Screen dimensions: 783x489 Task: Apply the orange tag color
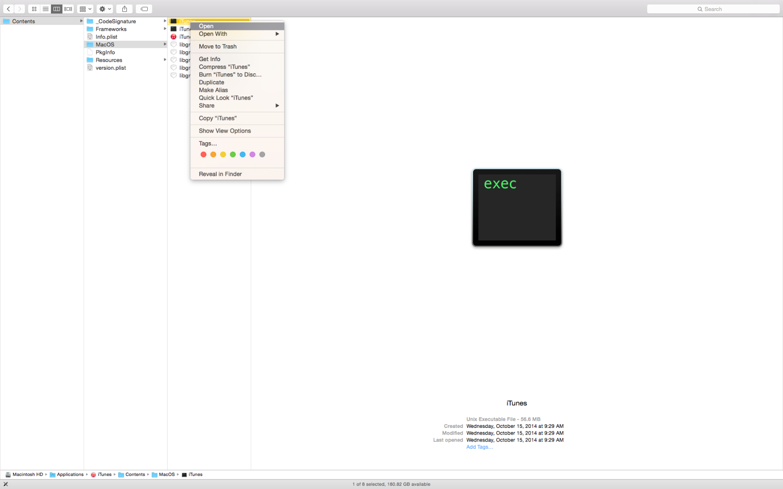point(213,154)
